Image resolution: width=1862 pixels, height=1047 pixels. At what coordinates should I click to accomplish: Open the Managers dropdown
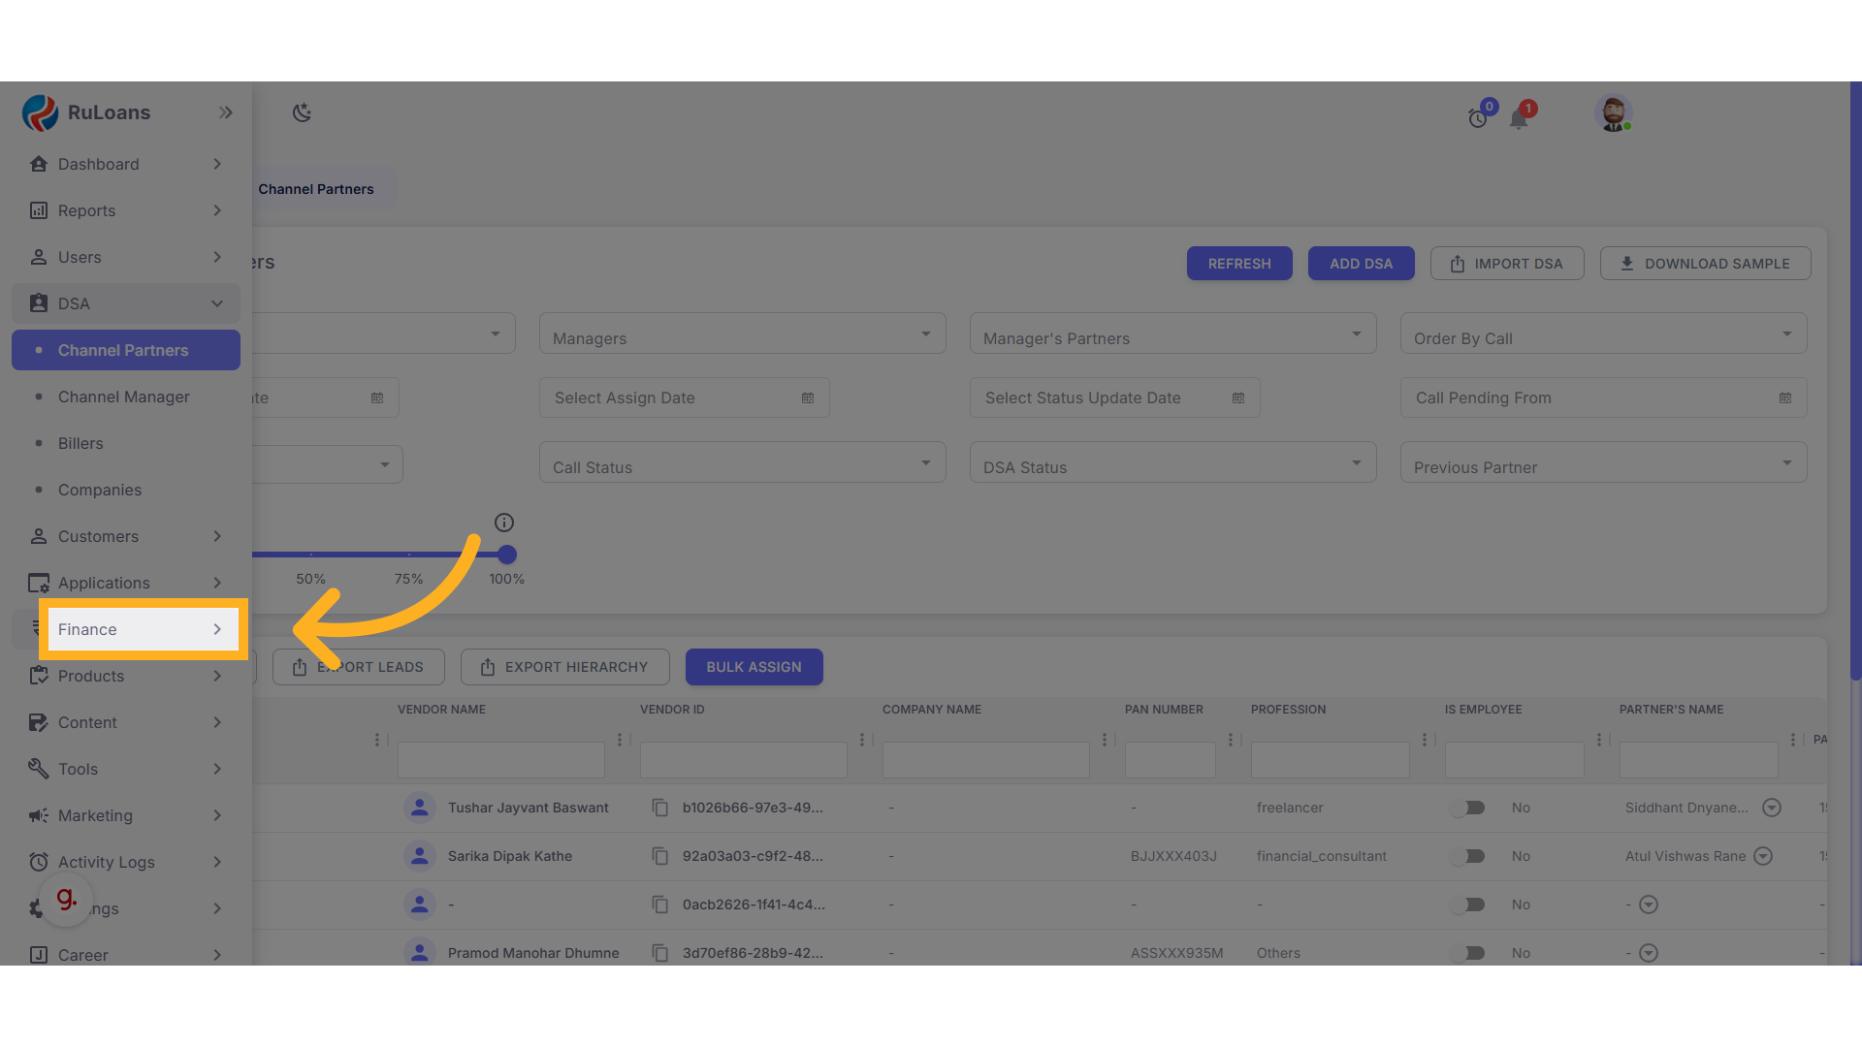coord(742,334)
